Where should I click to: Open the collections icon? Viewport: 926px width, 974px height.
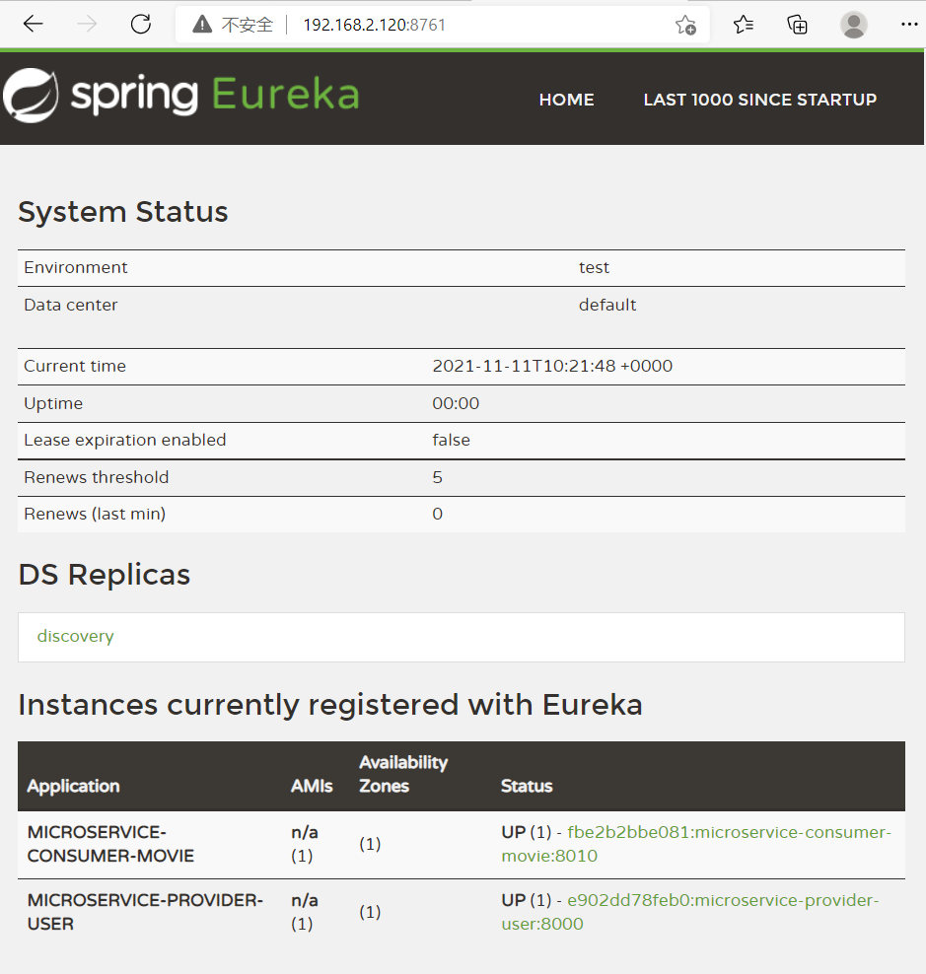797,25
